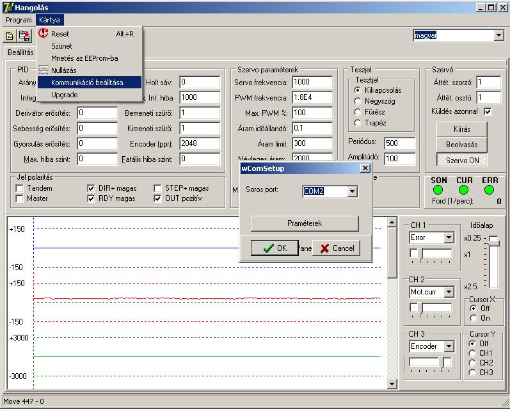
Task: Open the Soros port COM2 dropdown
Action: tap(352, 191)
